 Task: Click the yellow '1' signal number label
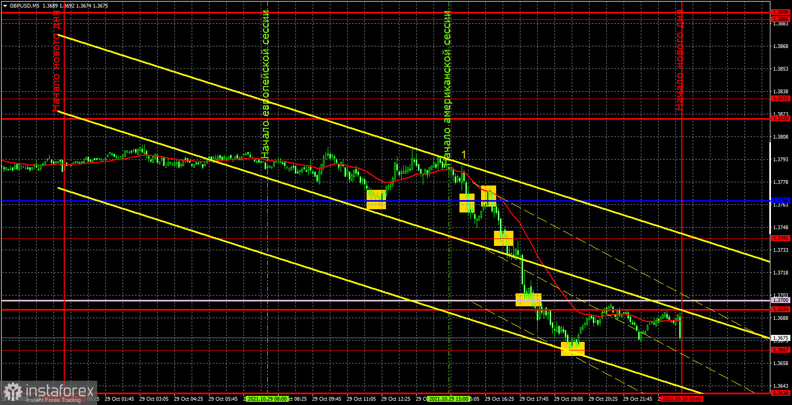point(464,155)
